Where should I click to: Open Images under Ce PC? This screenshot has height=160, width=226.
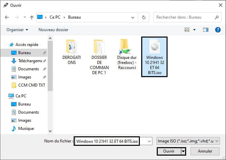[21, 120]
